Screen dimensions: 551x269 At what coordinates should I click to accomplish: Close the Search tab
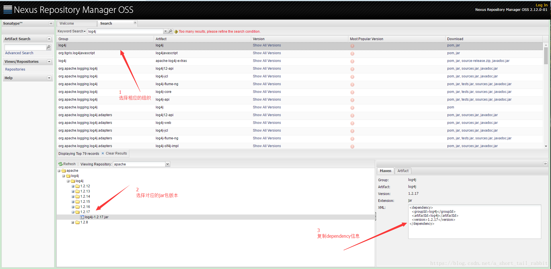[x=135, y=23]
